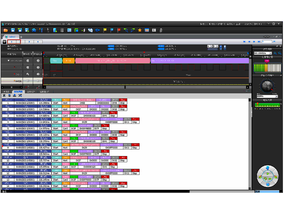
Task: Open the 200MHz sample rate dropdown
Action: point(276,96)
